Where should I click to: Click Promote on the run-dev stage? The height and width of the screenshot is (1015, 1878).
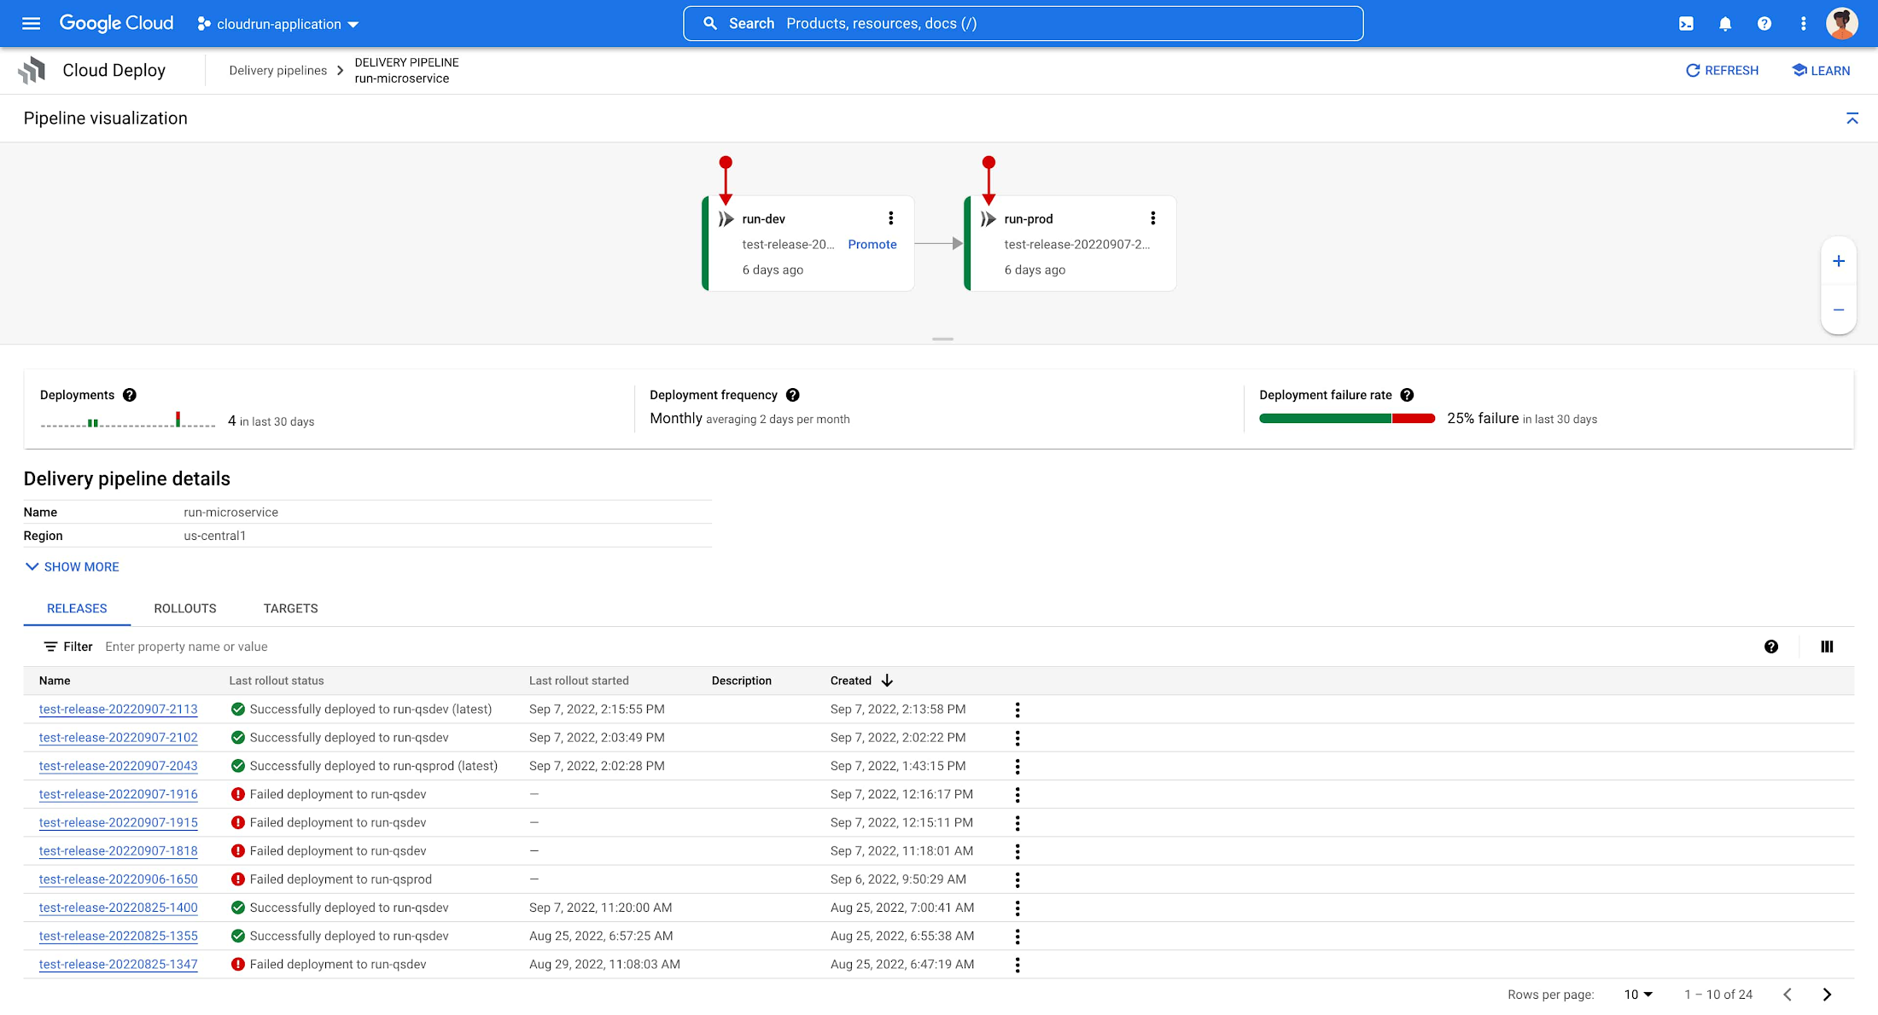(872, 244)
